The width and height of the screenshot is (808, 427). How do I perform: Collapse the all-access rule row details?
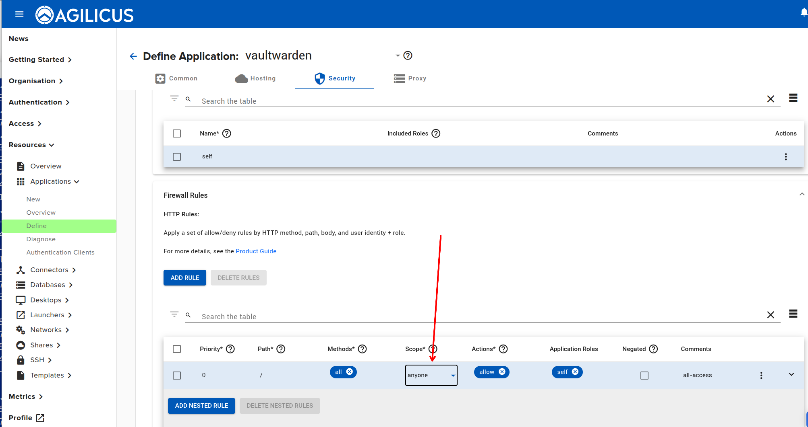click(x=791, y=374)
